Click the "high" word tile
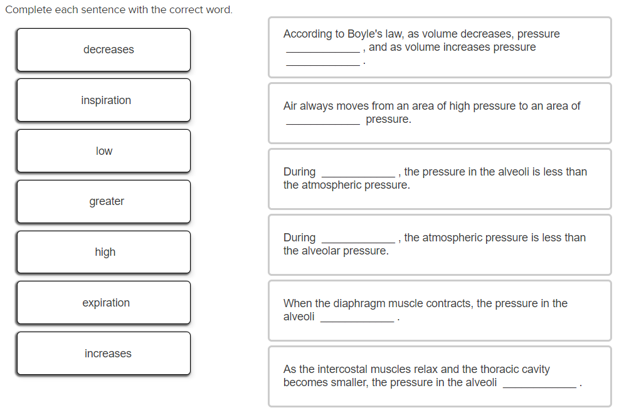 point(103,252)
